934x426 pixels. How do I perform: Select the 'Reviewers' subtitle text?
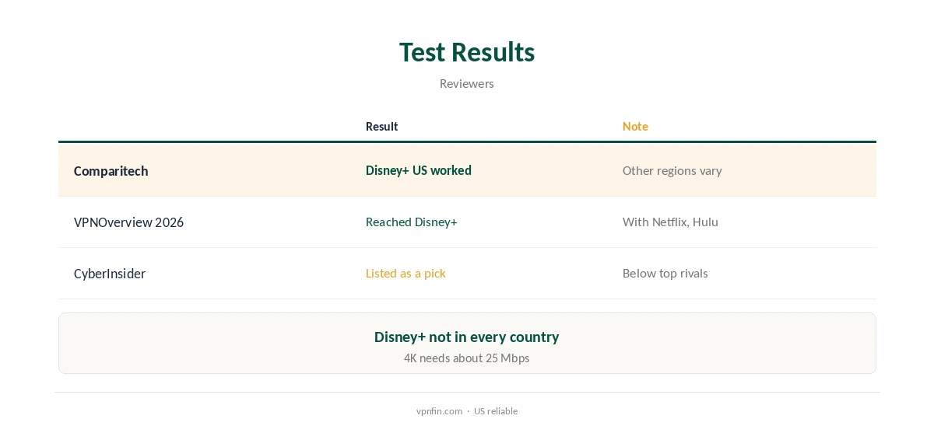467,83
